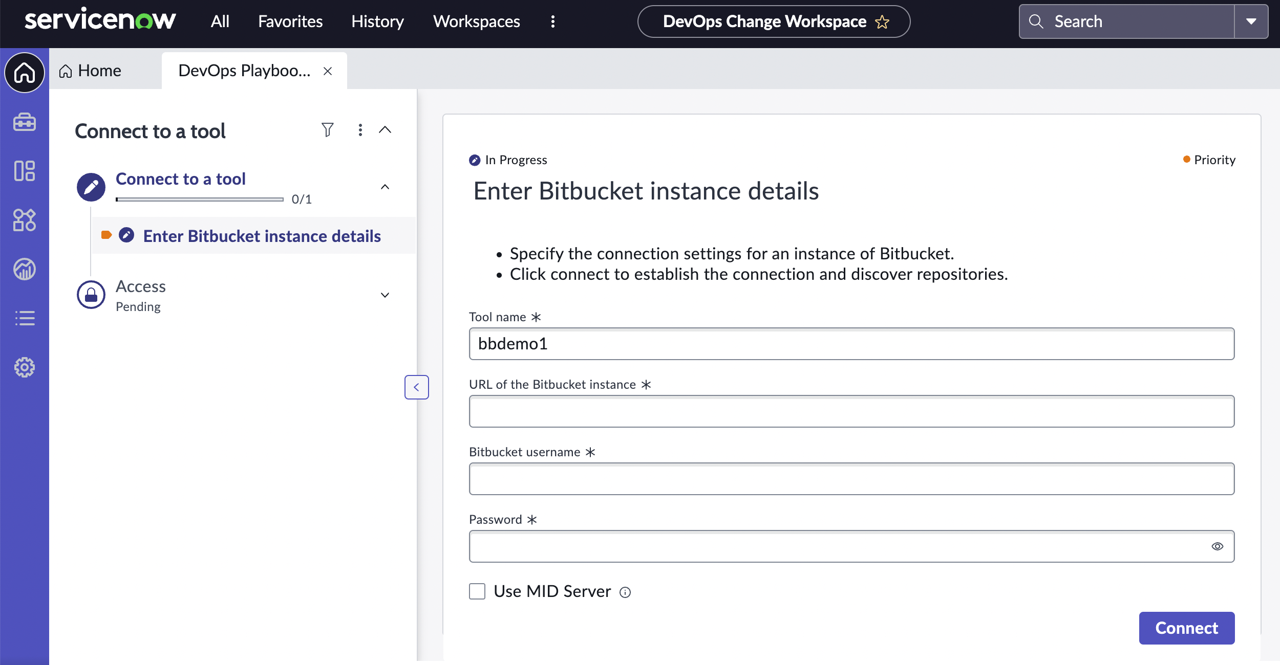Collapse the playbook side panel arrow

417,387
